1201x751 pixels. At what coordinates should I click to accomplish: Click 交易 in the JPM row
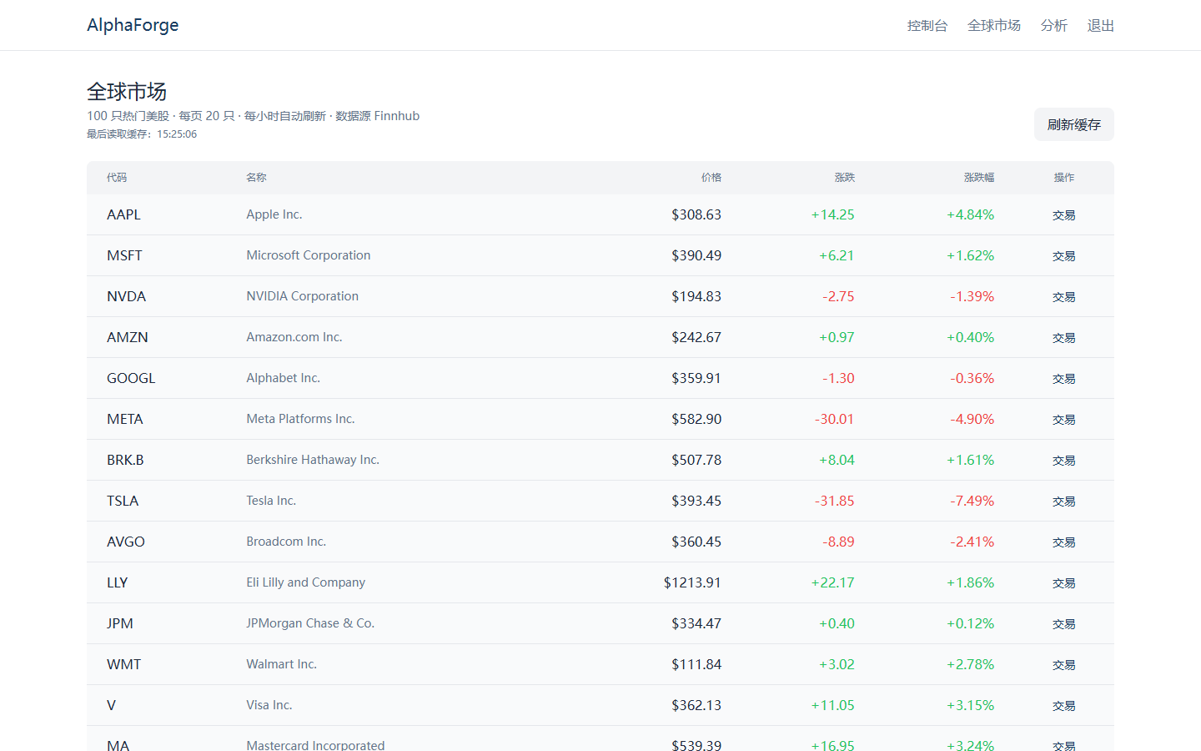(1063, 624)
